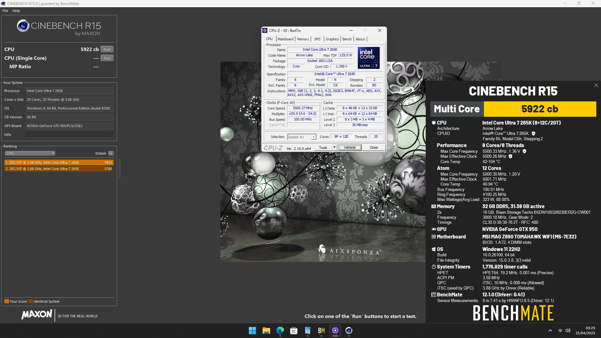601x338 pixels.
Task: Open the notebook app taskbar icon
Action: [x=307, y=330]
